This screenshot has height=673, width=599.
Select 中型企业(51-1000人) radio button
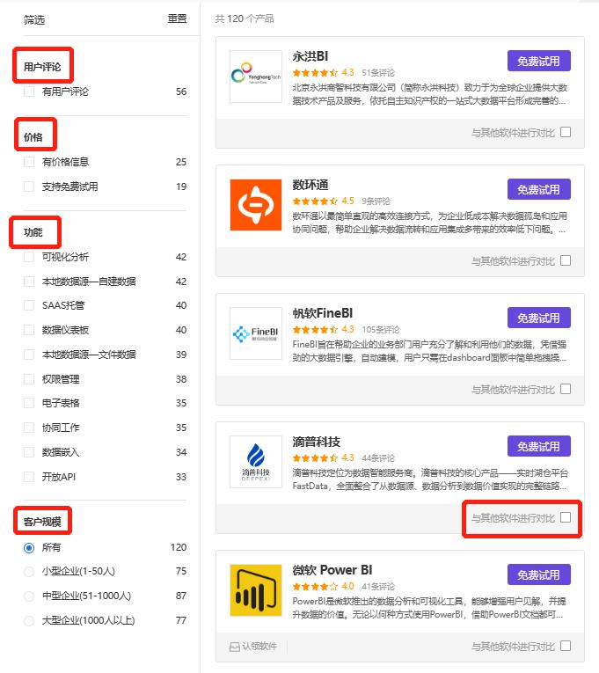coord(29,596)
